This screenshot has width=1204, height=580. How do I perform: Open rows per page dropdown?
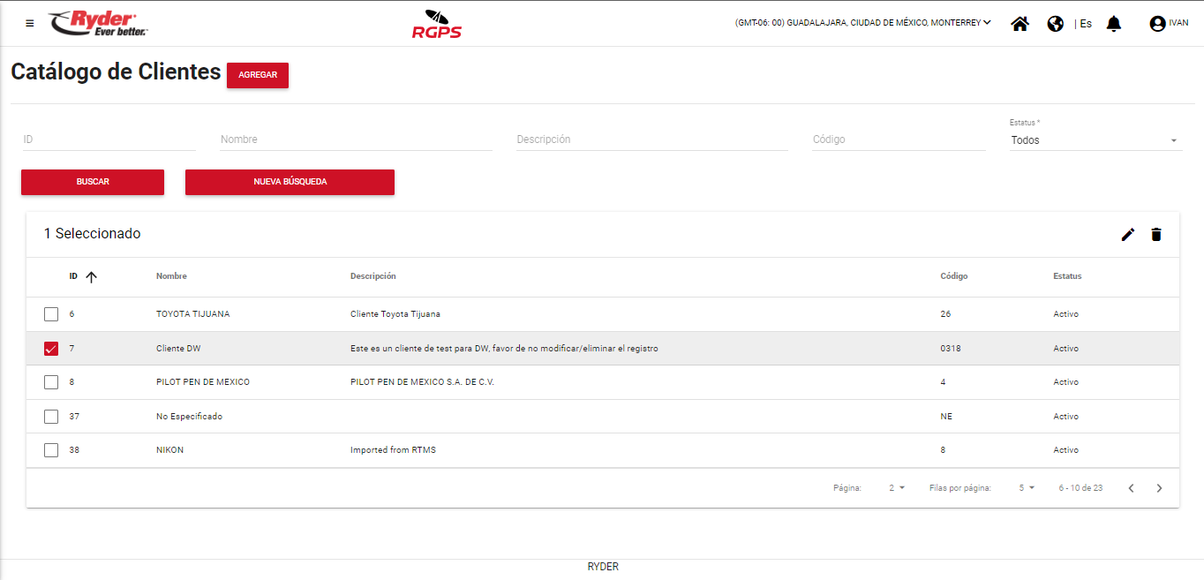1026,488
